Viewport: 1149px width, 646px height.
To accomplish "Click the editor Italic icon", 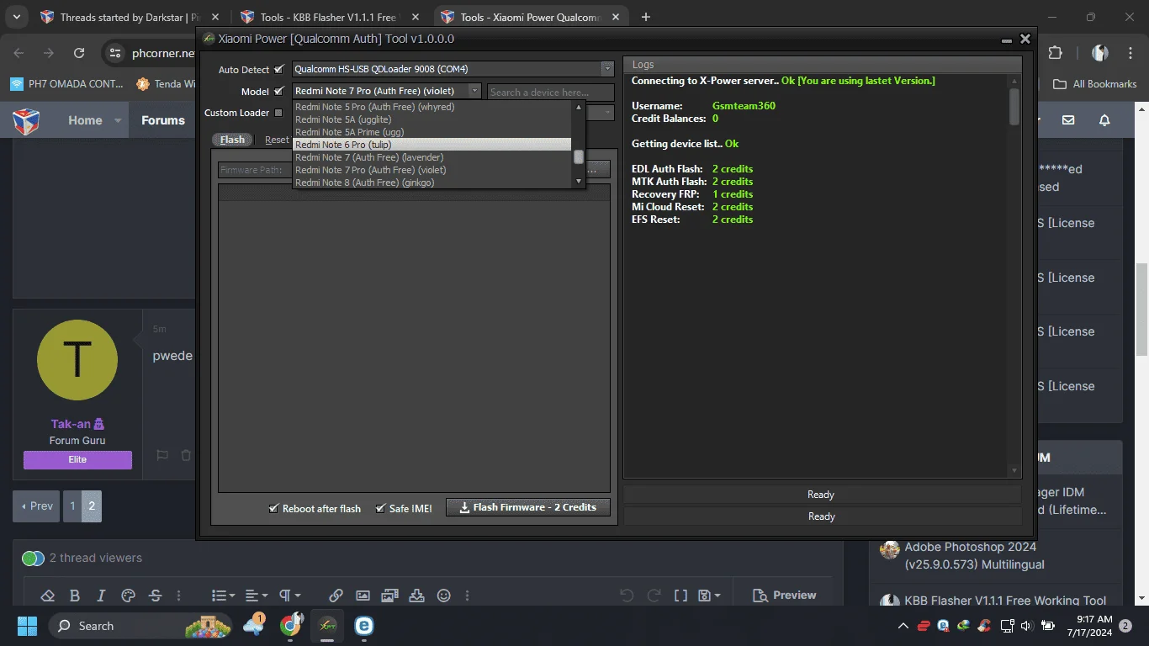I will [101, 596].
